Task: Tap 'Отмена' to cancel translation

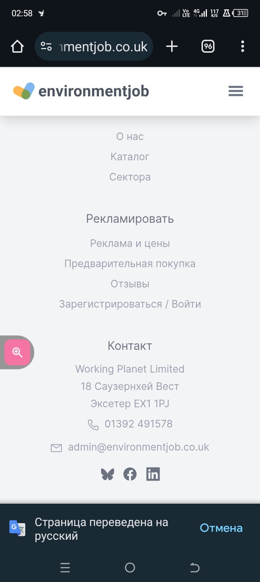Action: pyautogui.click(x=221, y=528)
